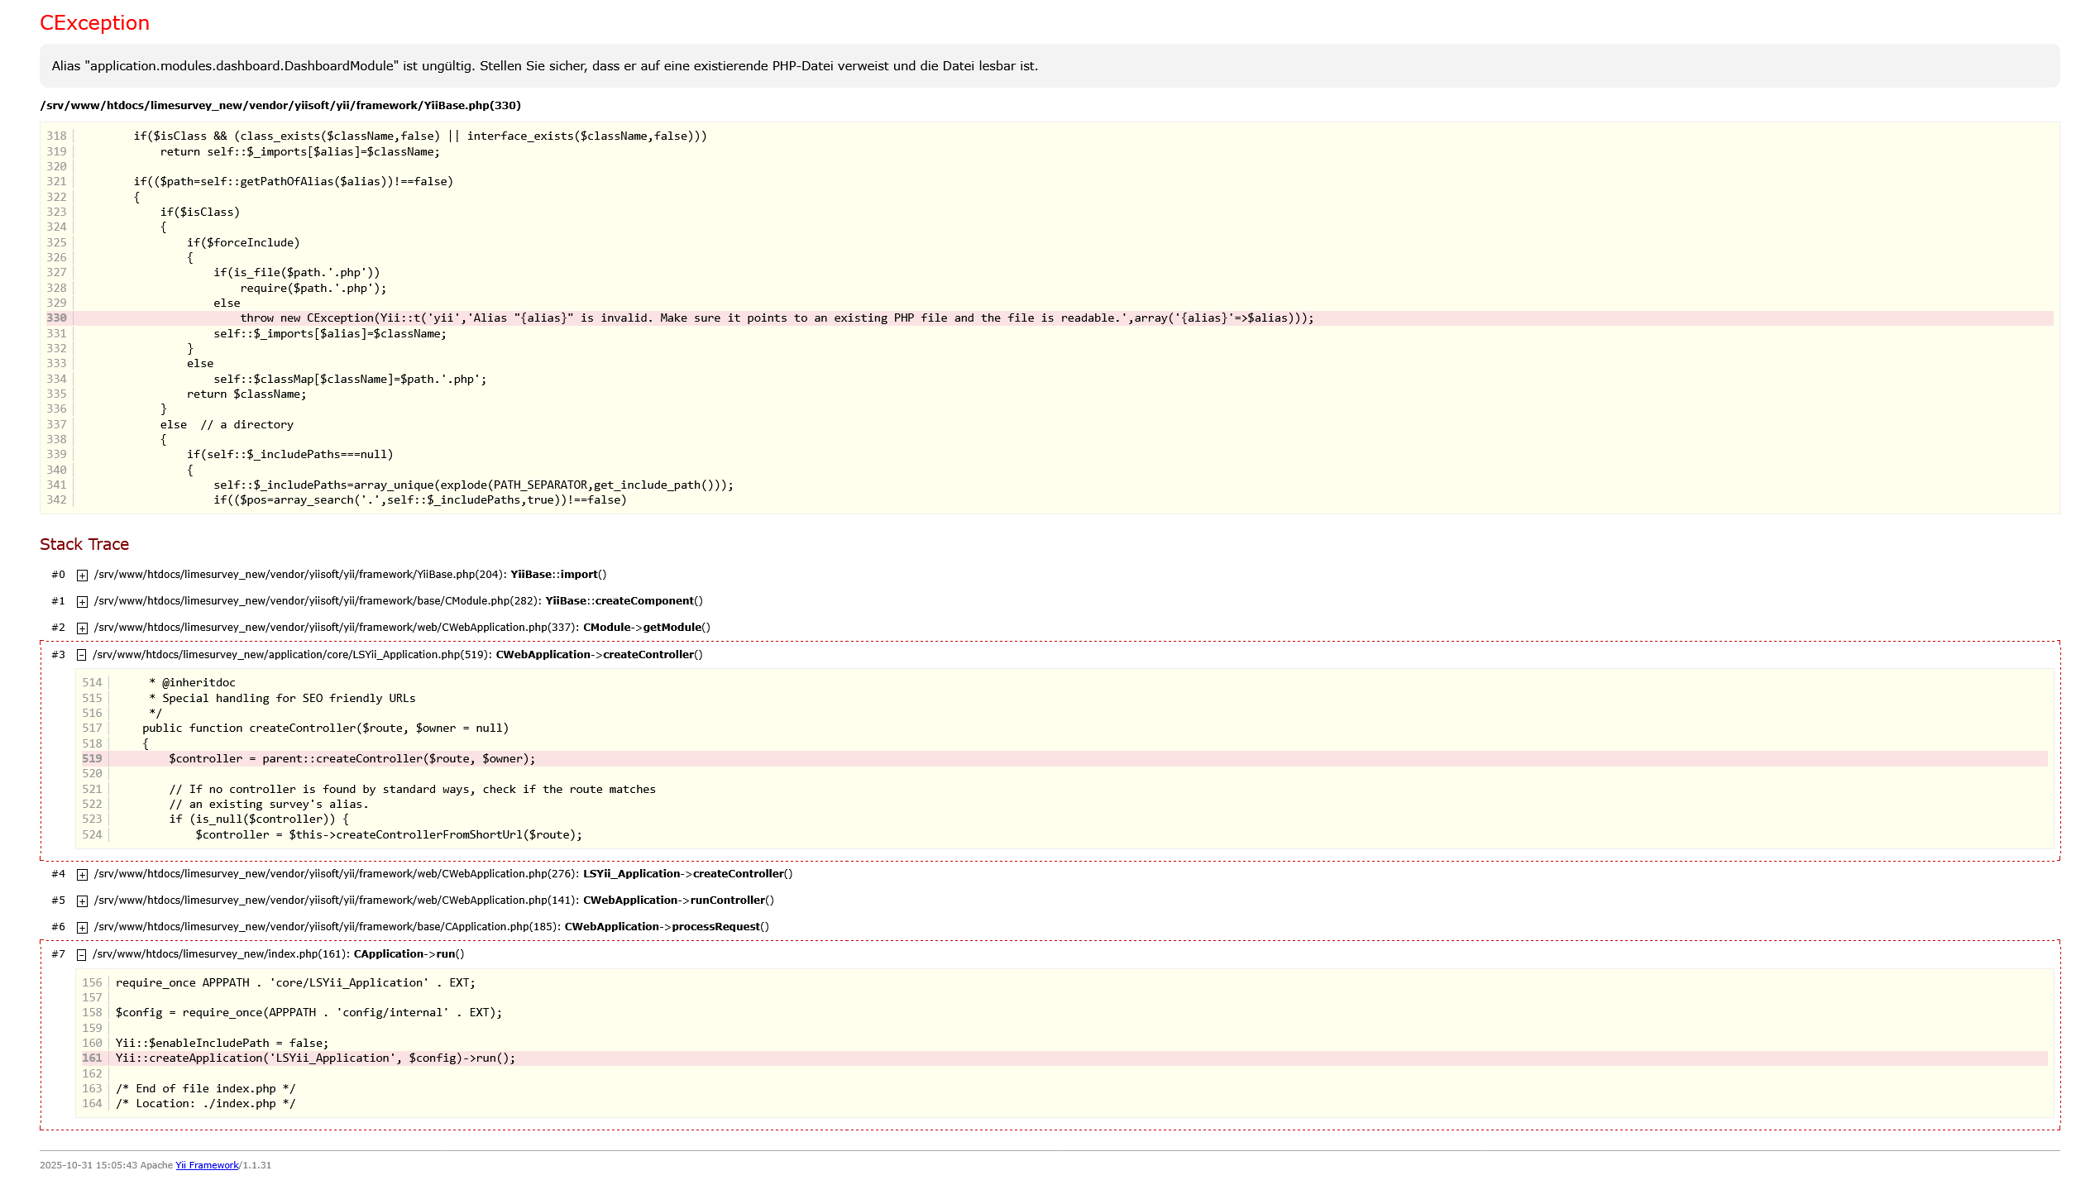The width and height of the screenshot is (2100, 1180).
Task: Expand stack frame #0 plus icon
Action: (82, 575)
